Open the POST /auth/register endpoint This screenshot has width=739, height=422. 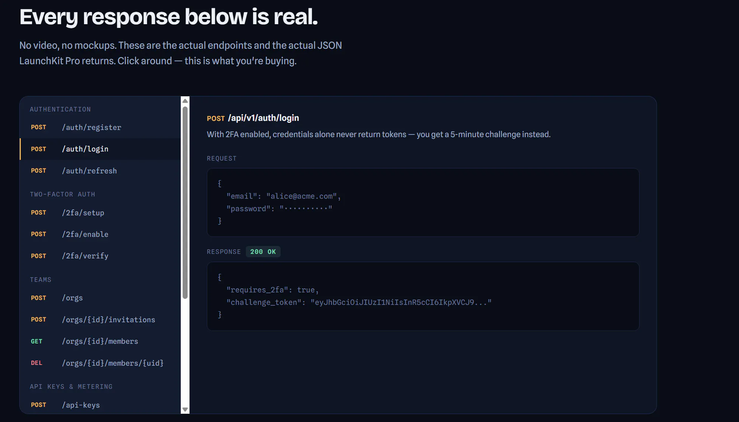pyautogui.click(x=100, y=127)
